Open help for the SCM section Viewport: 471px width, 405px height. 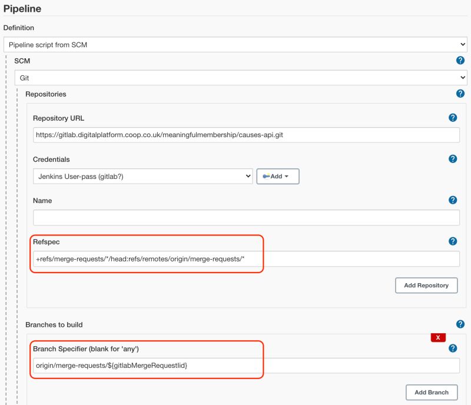(460, 60)
